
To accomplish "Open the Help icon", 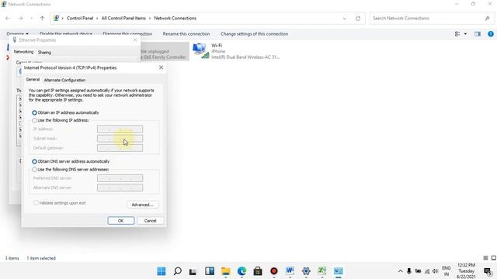I will click(x=491, y=34).
